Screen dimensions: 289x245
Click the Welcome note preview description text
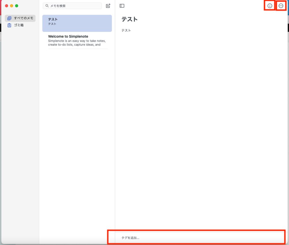click(x=77, y=43)
